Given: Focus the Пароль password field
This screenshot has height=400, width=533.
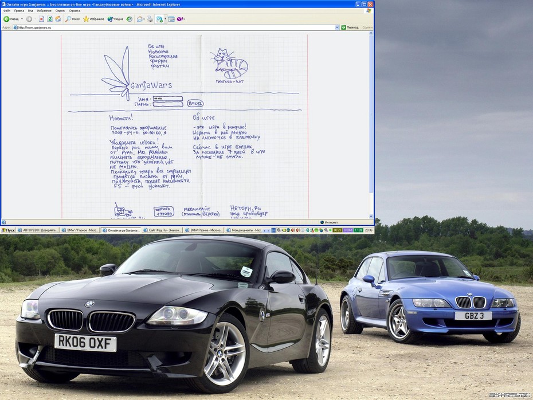Looking at the screenshot, I should point(168,104).
